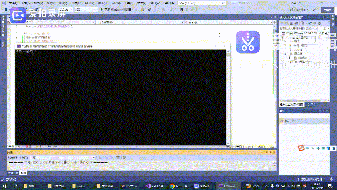Open the Debug configuration dropdown in toolbar

(66, 9)
